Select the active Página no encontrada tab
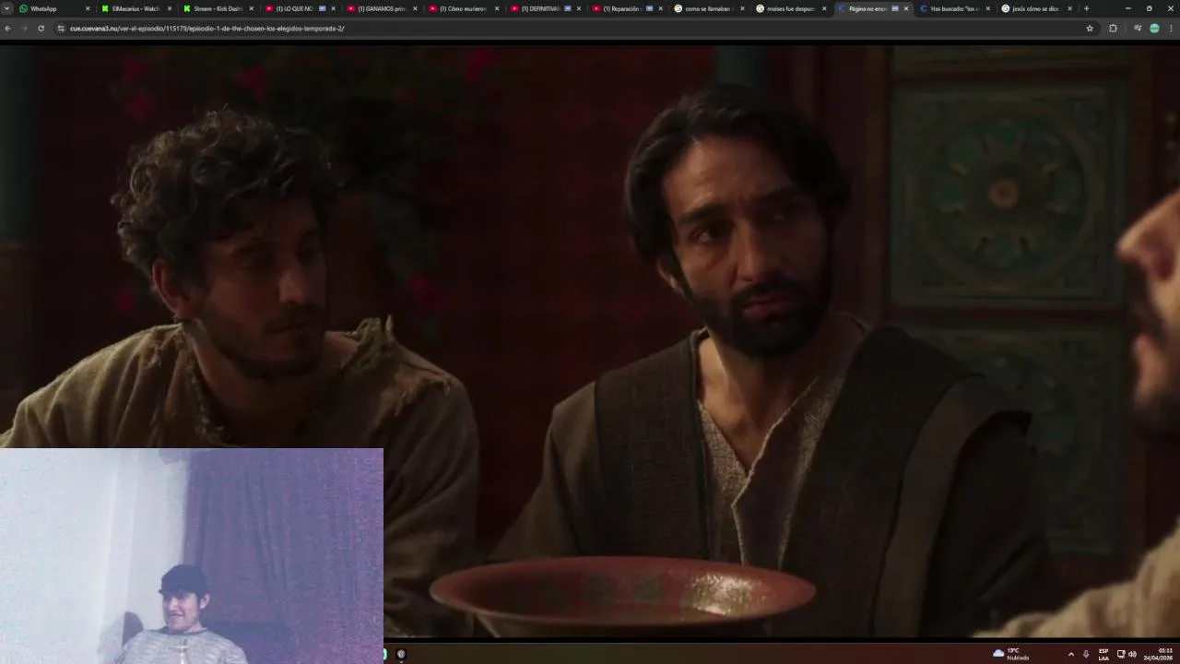Image resolution: width=1180 pixels, height=664 pixels. click(873, 8)
